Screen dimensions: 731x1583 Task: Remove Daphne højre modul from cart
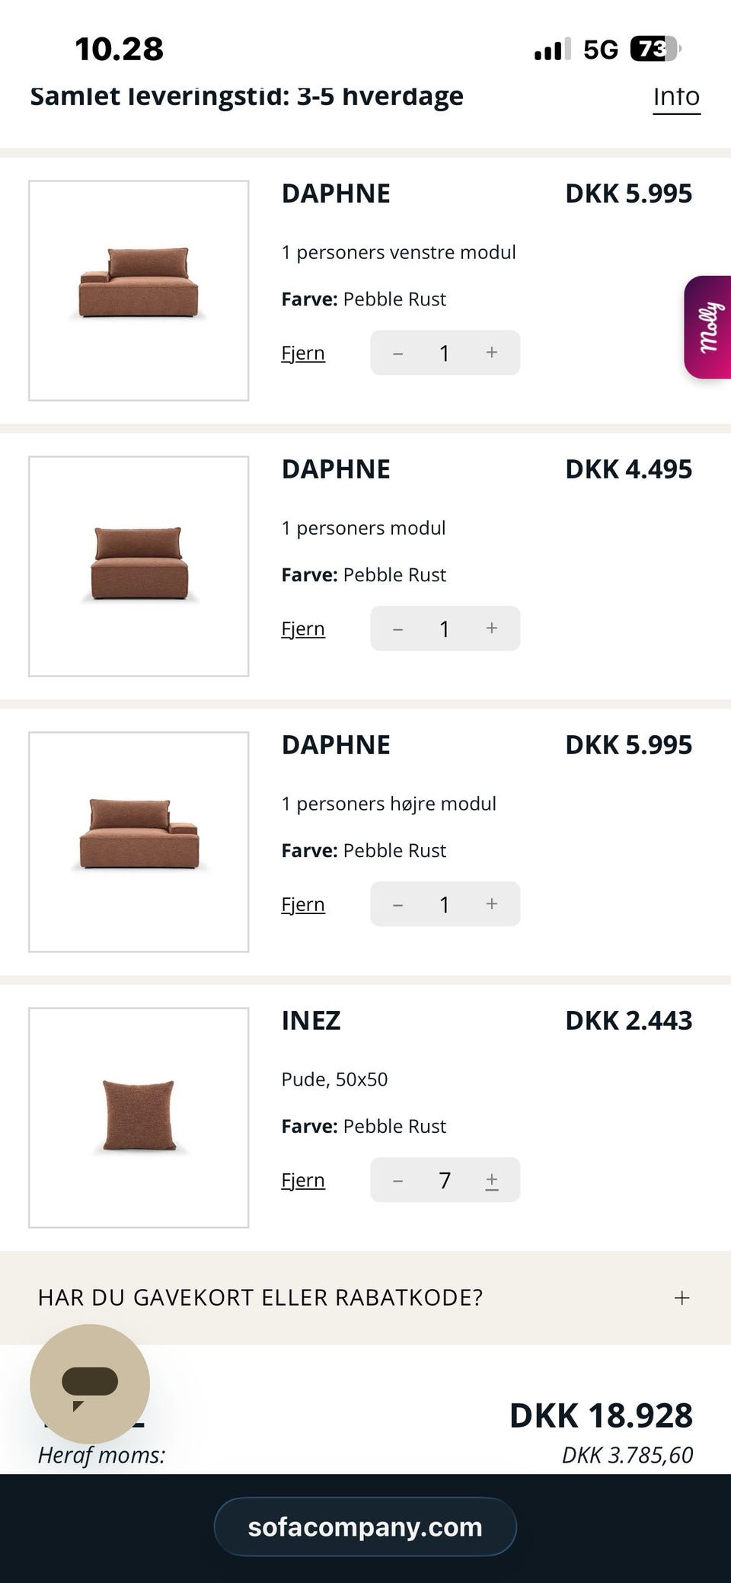click(303, 905)
